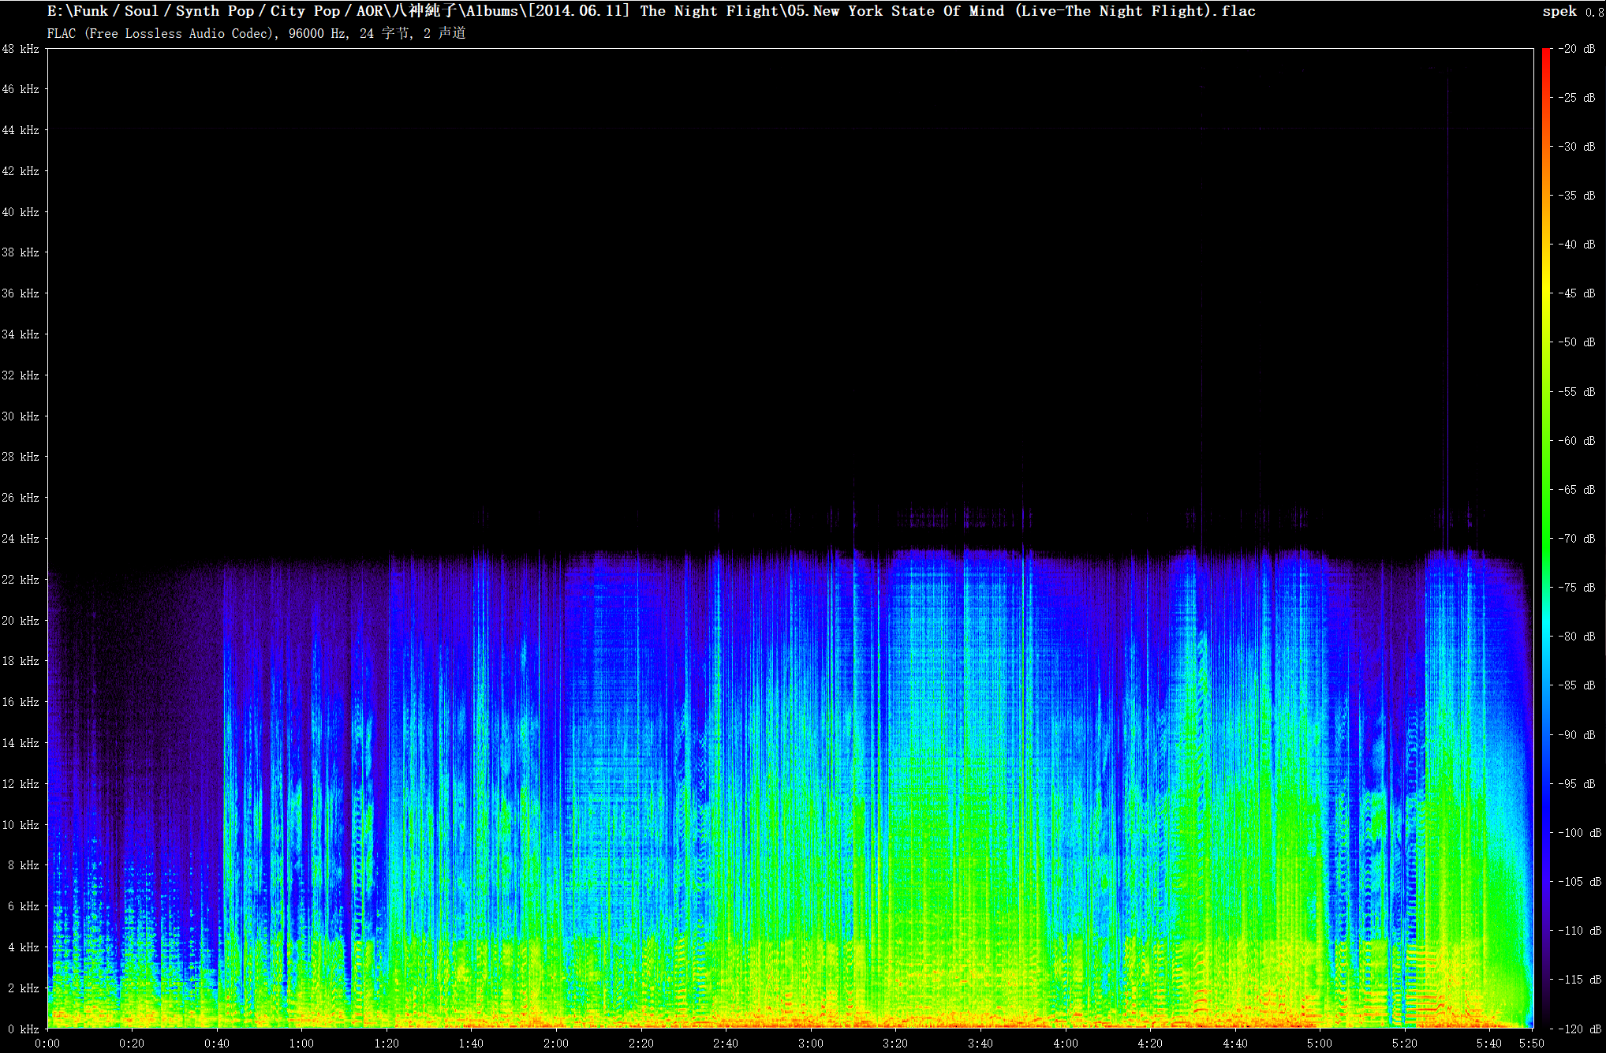This screenshot has height=1053, width=1606.
Task: Click the 4:00 time axis label
Action: pyautogui.click(x=1066, y=1044)
